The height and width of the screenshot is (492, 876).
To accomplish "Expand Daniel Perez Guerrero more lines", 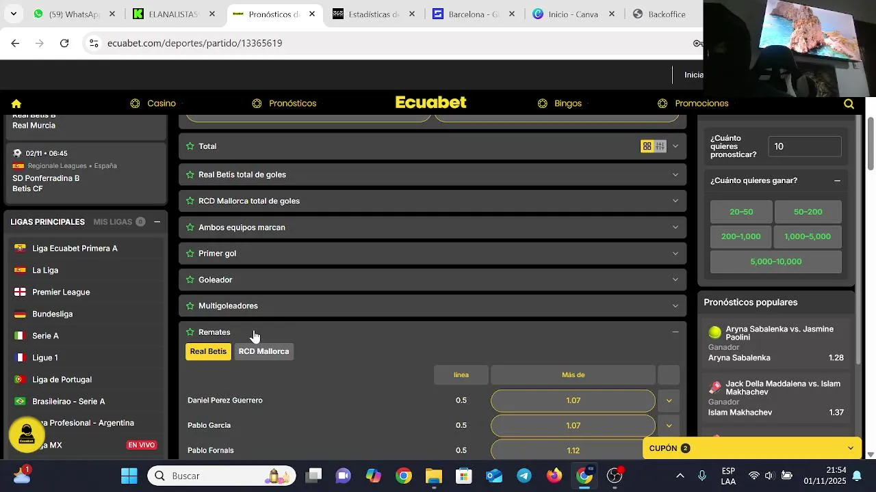I will pyautogui.click(x=669, y=400).
